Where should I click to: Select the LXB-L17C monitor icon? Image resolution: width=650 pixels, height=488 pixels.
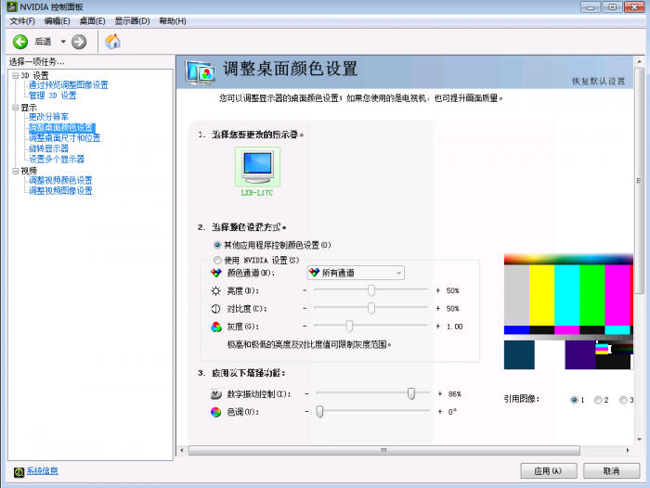pyautogui.click(x=257, y=167)
